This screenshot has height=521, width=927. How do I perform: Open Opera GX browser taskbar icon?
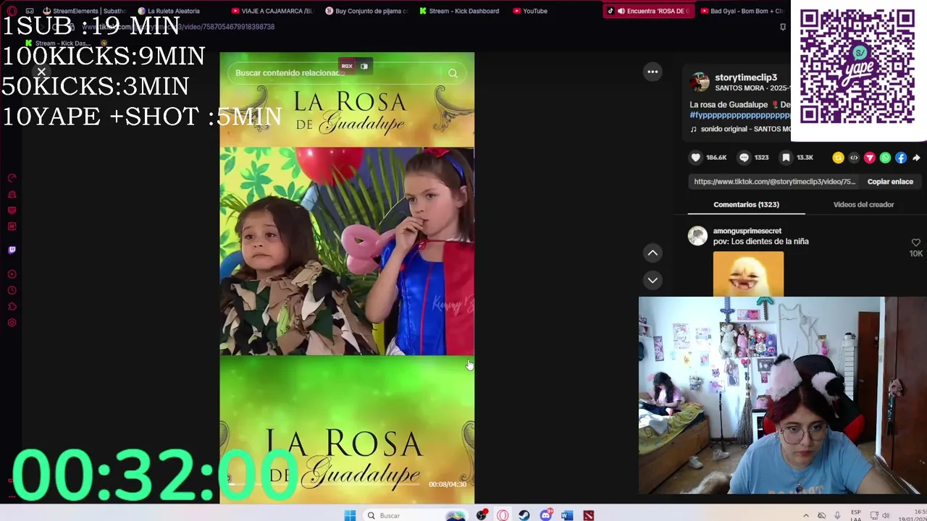pos(503,515)
